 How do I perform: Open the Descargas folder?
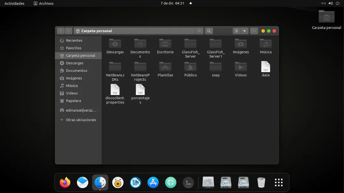pyautogui.click(x=115, y=46)
